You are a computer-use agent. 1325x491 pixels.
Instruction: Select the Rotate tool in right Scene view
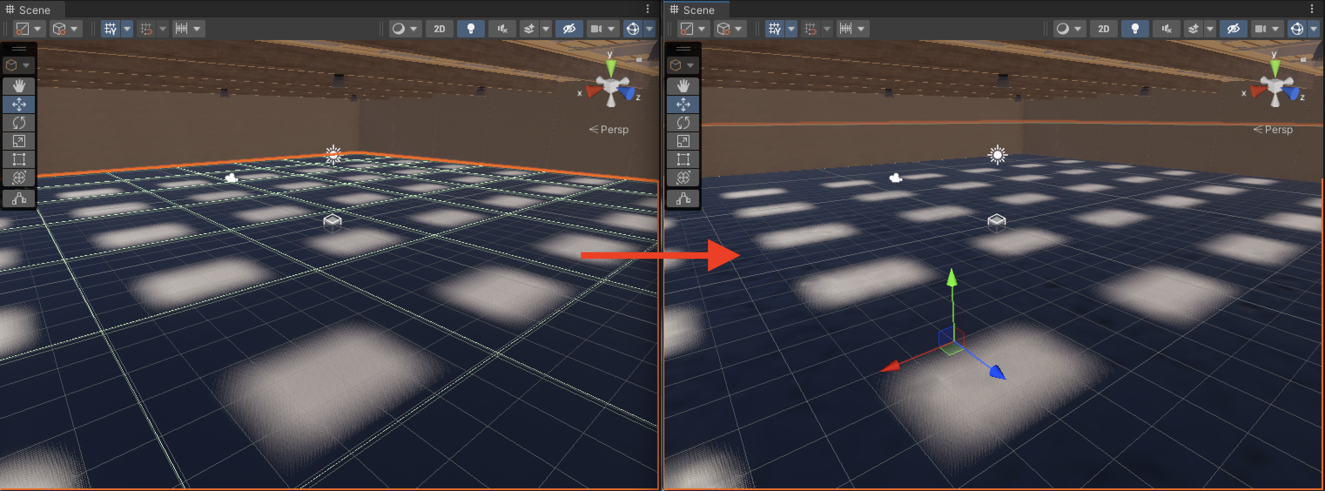(683, 123)
